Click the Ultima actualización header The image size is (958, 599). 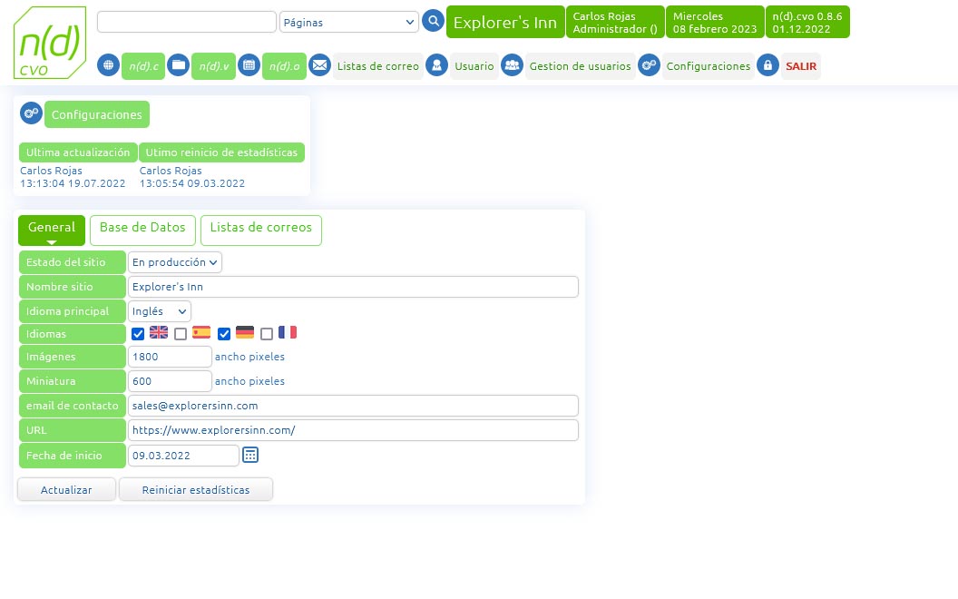pyautogui.click(x=78, y=152)
